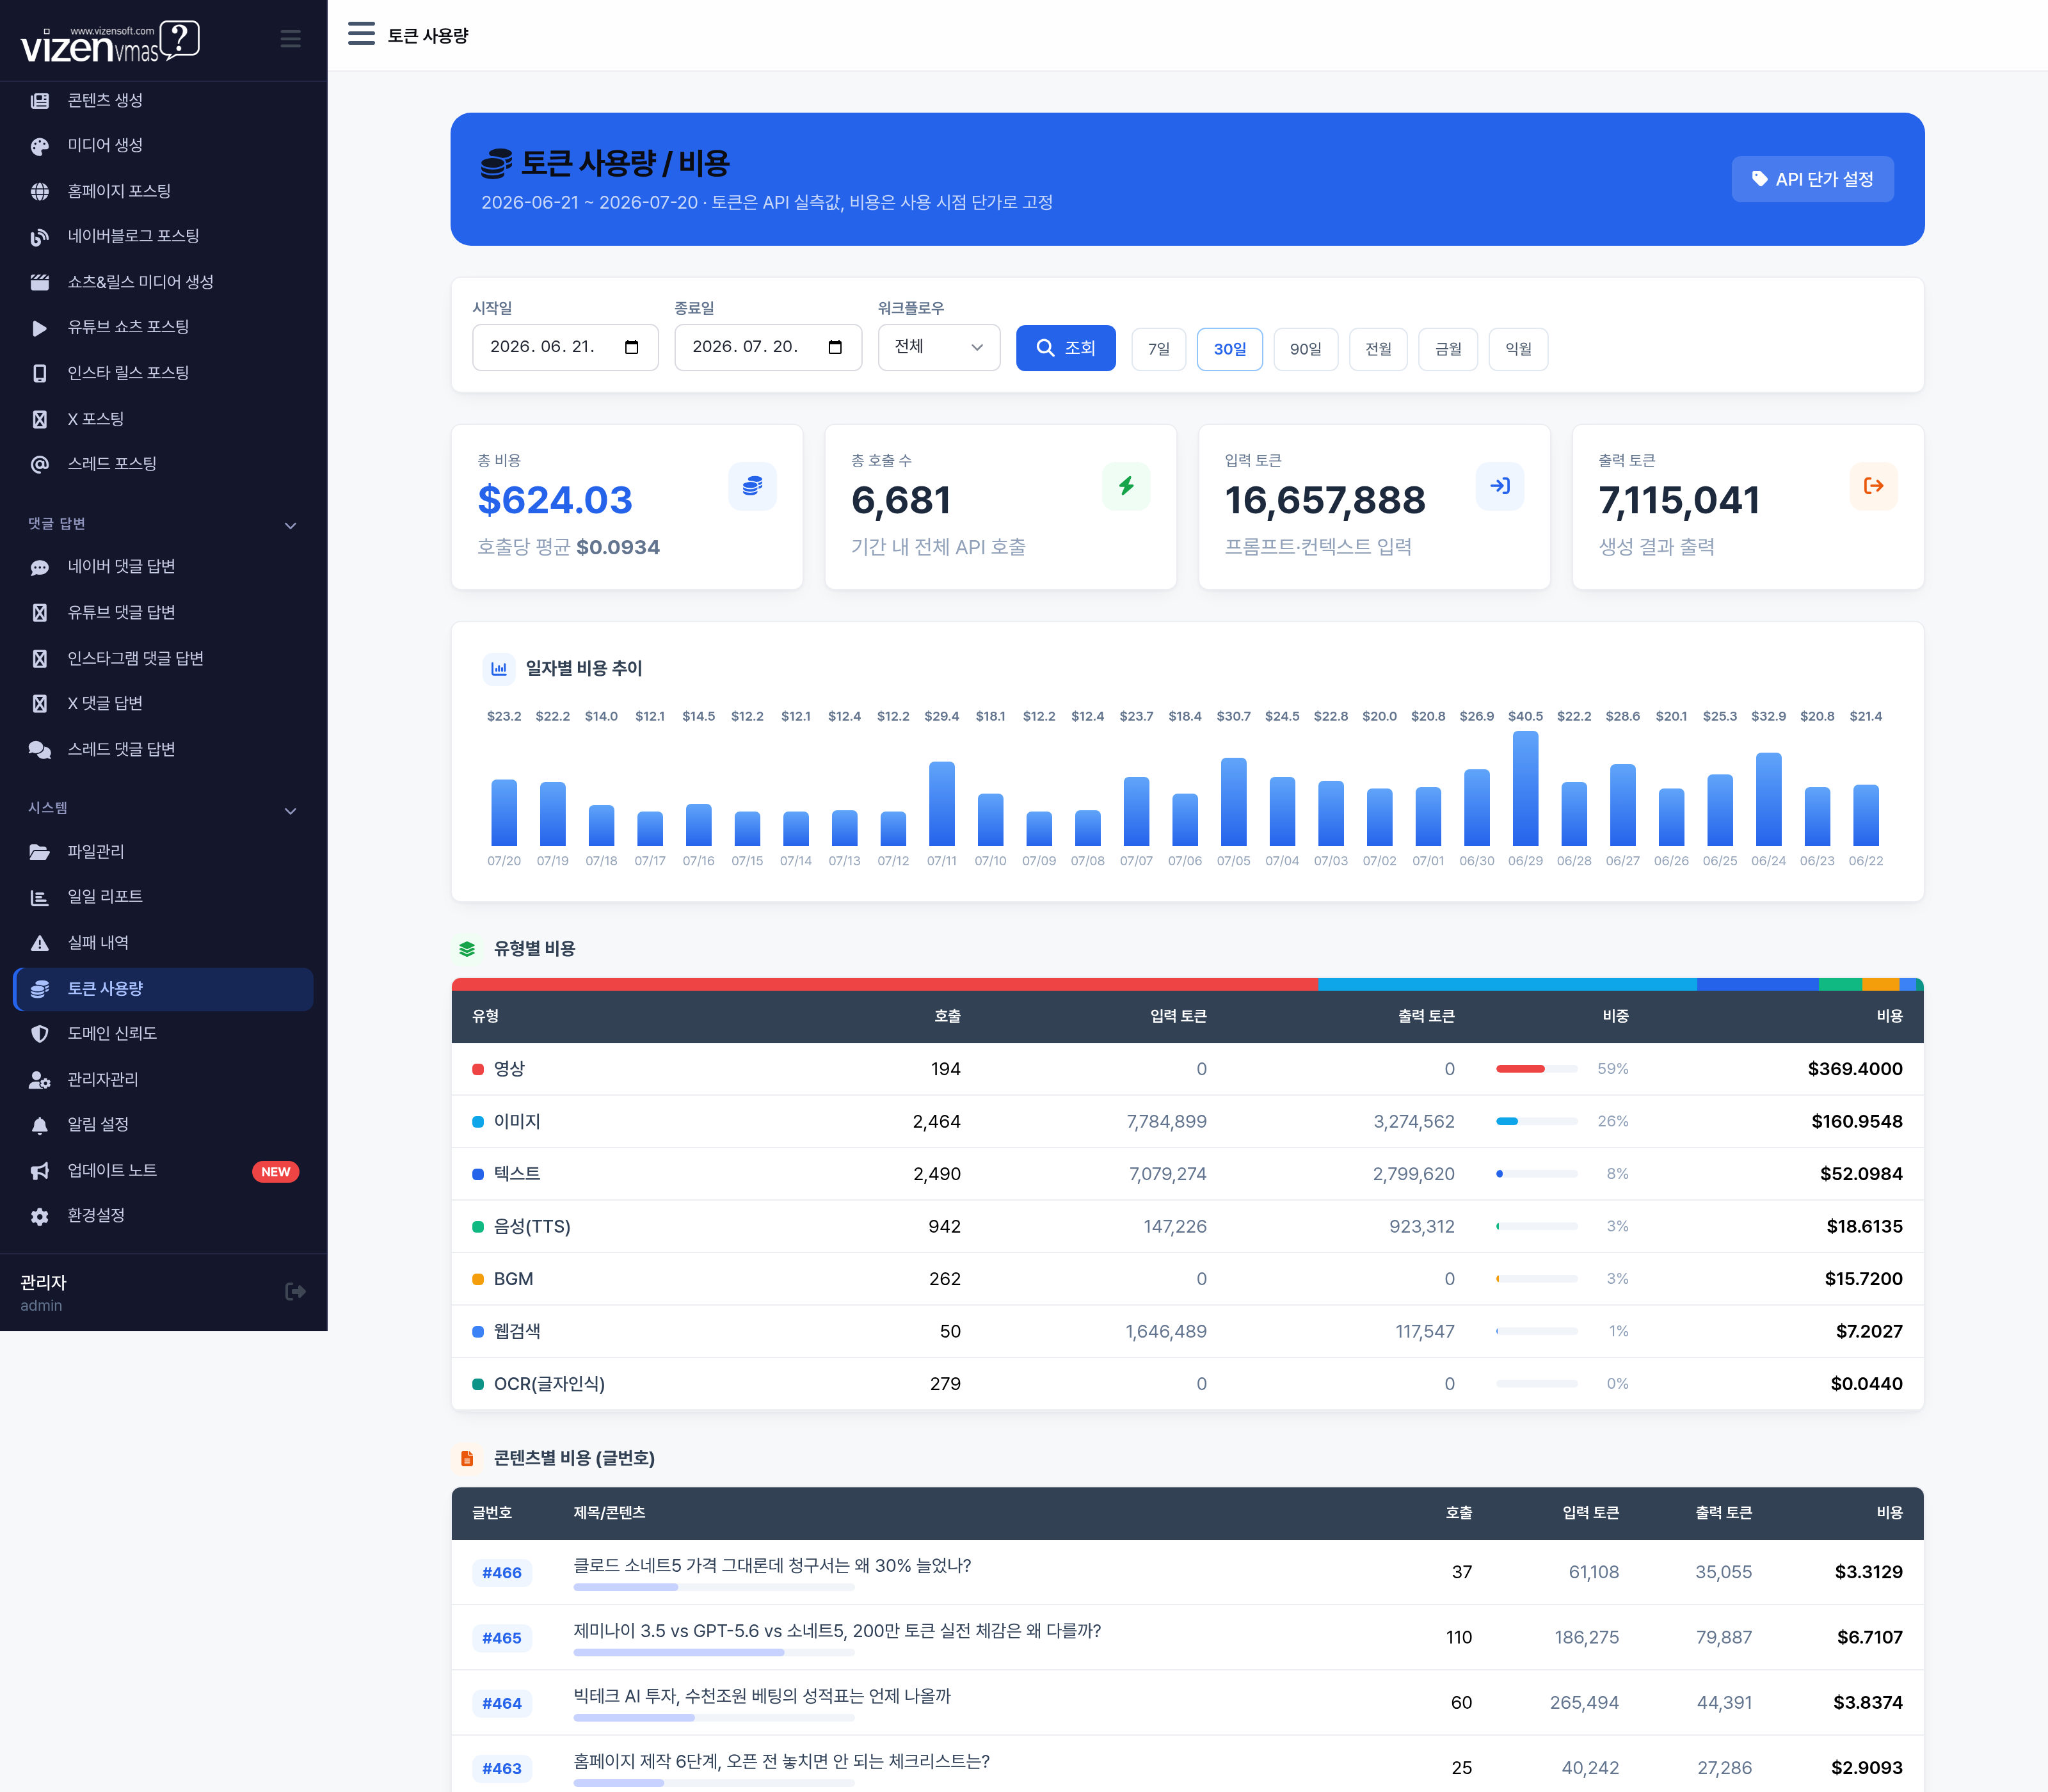Click the hamburger icon beside 토큰 사용량 title
This screenshot has width=2048, height=1792.
[x=361, y=34]
